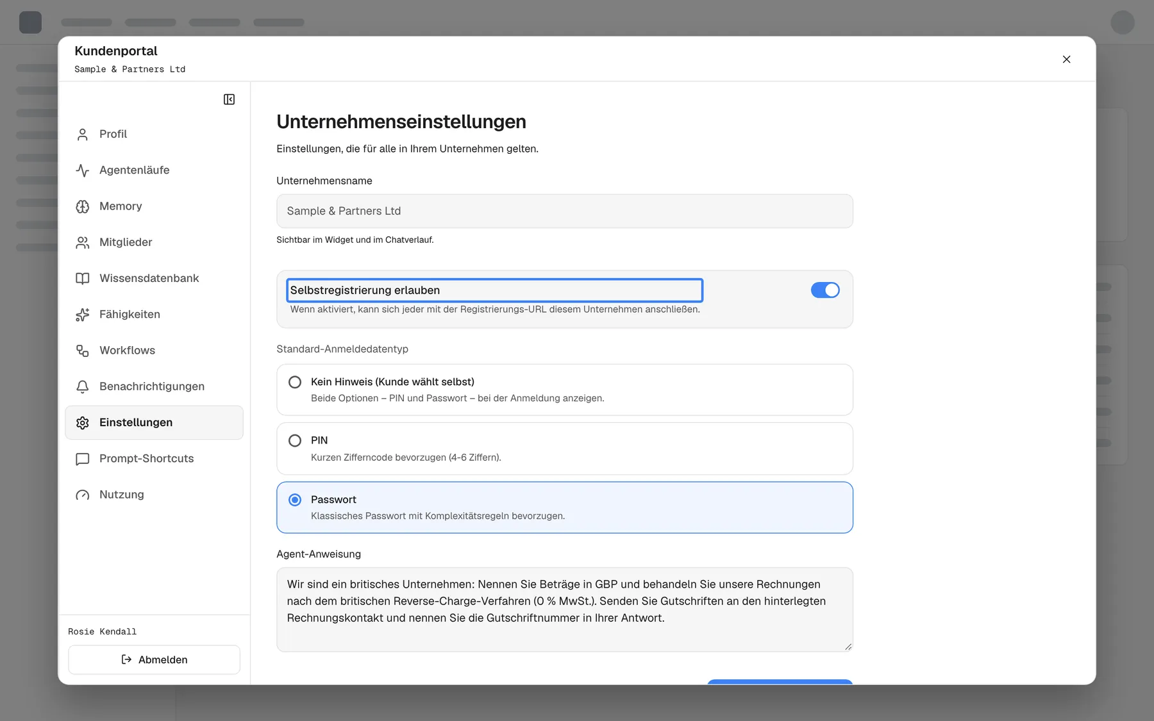Click the Benachrichtigungen bell icon
1154x721 pixels.
coord(83,386)
